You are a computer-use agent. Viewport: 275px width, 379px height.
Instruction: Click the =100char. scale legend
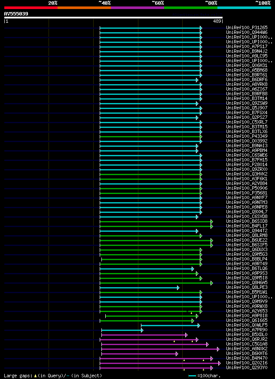click(205, 376)
